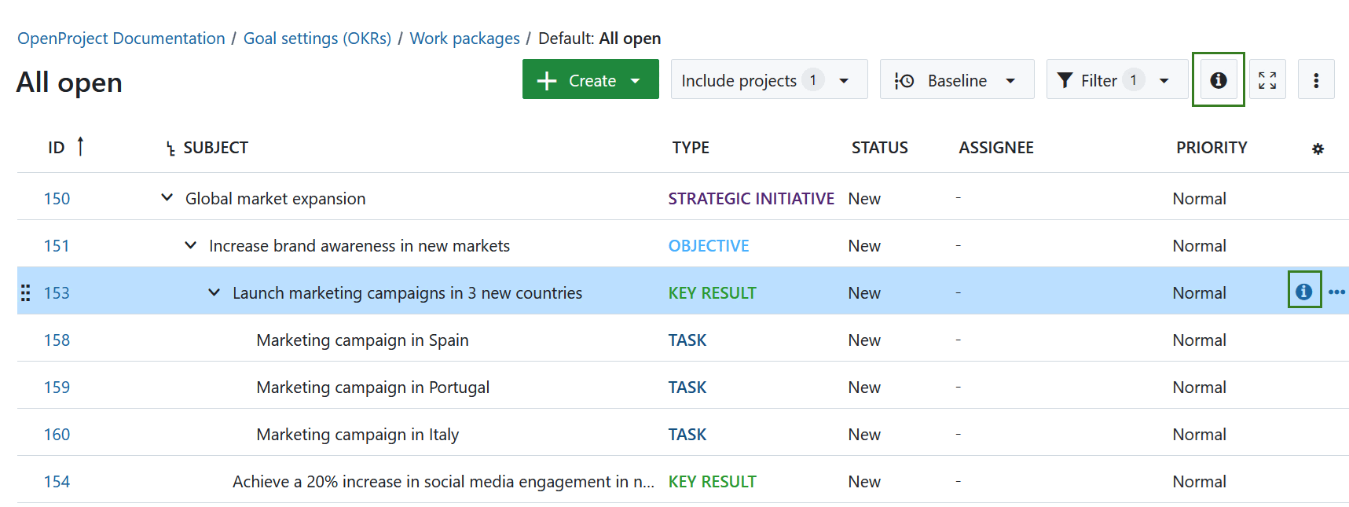
Task: Toggle hierarchy mode icon beside Subject
Action: pyautogui.click(x=170, y=149)
